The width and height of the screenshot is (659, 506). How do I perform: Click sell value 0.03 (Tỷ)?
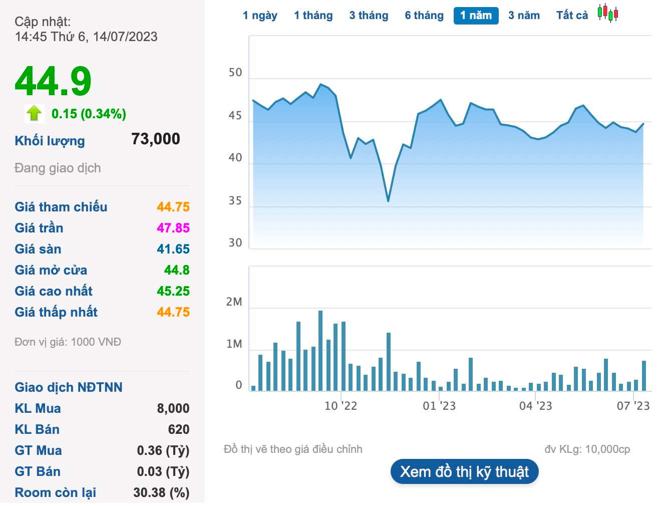[x=163, y=471]
